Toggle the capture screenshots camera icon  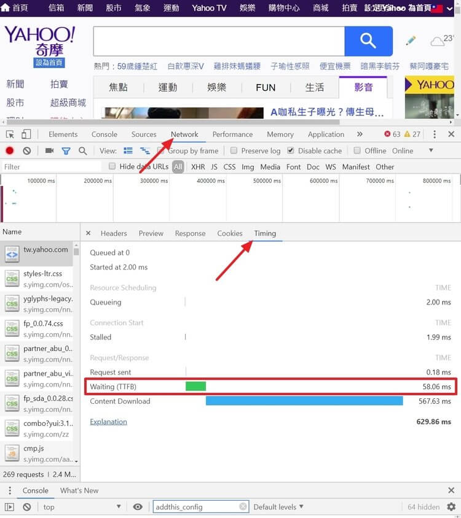pyautogui.click(x=49, y=150)
